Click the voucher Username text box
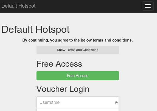This screenshot has height=111, width=157. pos(78,102)
